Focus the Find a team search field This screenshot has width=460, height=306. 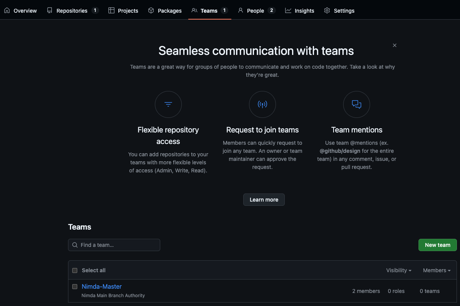114,245
